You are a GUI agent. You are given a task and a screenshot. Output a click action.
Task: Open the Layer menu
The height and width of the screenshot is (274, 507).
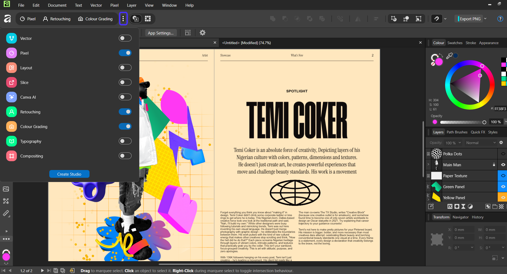click(x=131, y=5)
